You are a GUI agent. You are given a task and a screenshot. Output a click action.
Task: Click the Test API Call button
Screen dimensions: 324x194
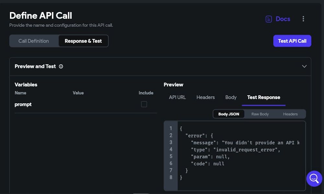[292, 41]
